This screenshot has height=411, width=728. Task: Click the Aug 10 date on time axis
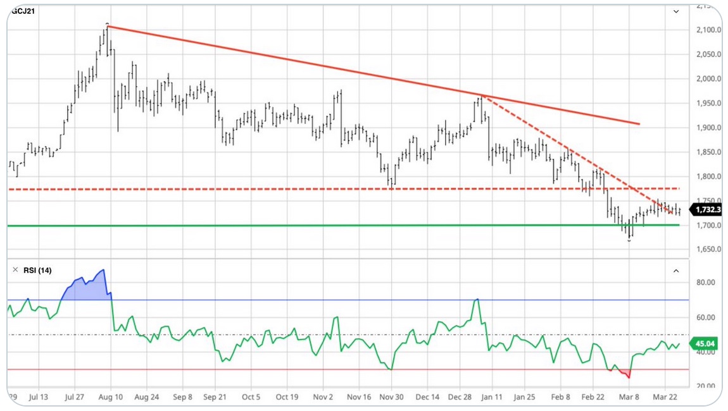point(110,397)
